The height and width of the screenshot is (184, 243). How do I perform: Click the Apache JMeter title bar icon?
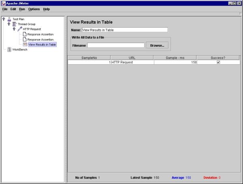click(x=3, y=3)
